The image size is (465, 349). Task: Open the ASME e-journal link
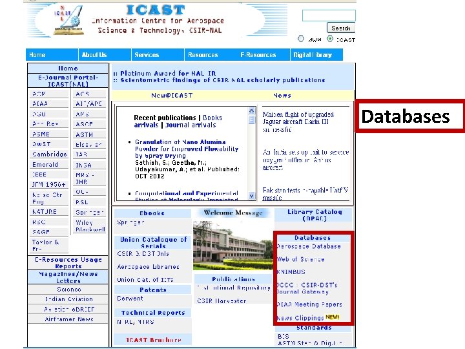[41, 134]
